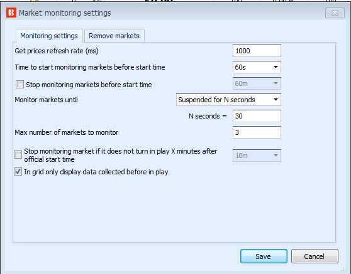Viewport: 351px width, 274px height.
Task: Click the N seconds value field
Action: point(257,116)
